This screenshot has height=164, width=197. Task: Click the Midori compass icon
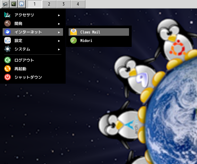pos(74,41)
